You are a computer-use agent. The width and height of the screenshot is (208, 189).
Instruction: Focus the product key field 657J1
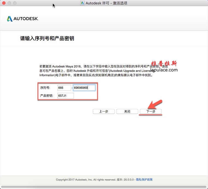coord(65,96)
